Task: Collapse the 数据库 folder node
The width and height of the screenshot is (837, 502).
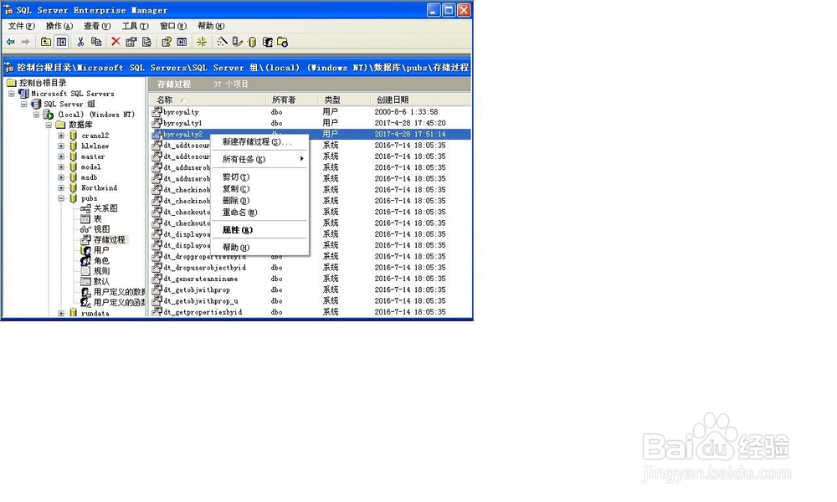Action: tap(49, 125)
